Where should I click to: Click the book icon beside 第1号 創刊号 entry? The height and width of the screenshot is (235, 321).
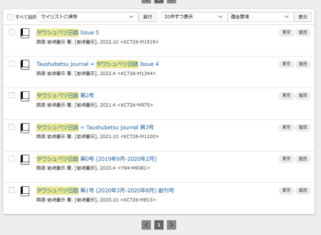click(x=25, y=191)
